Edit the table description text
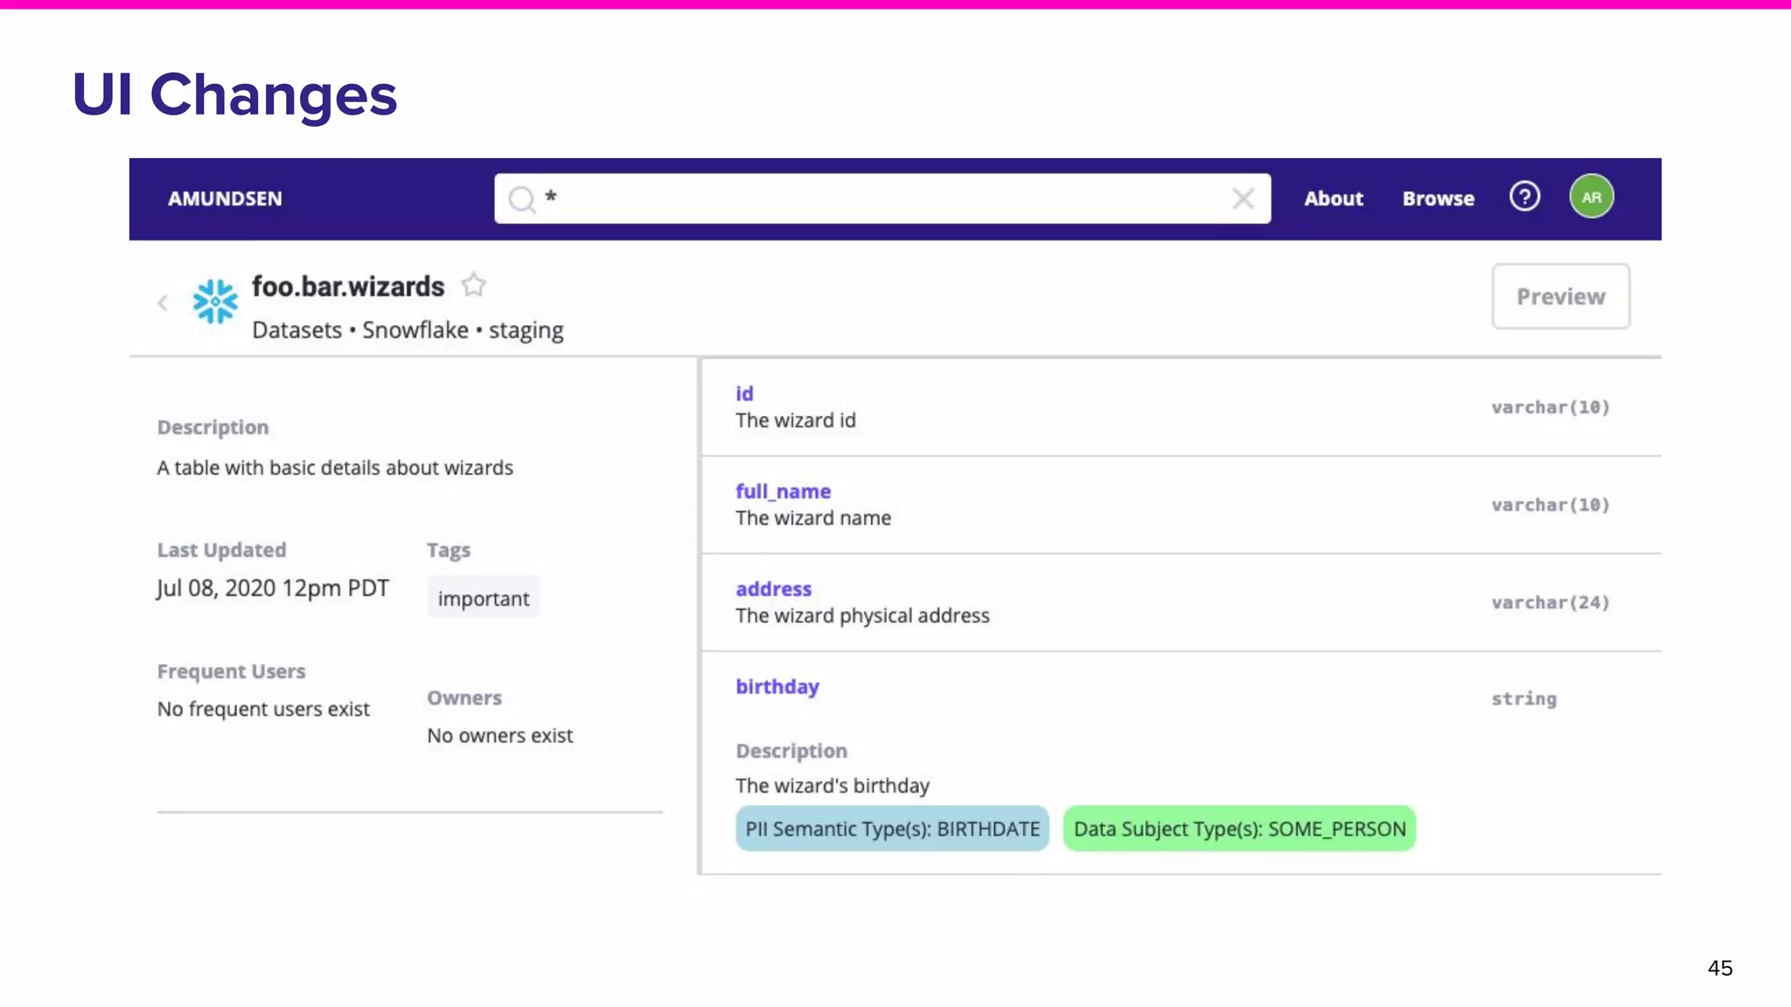Image resolution: width=1791 pixels, height=1007 pixels. [x=335, y=468]
